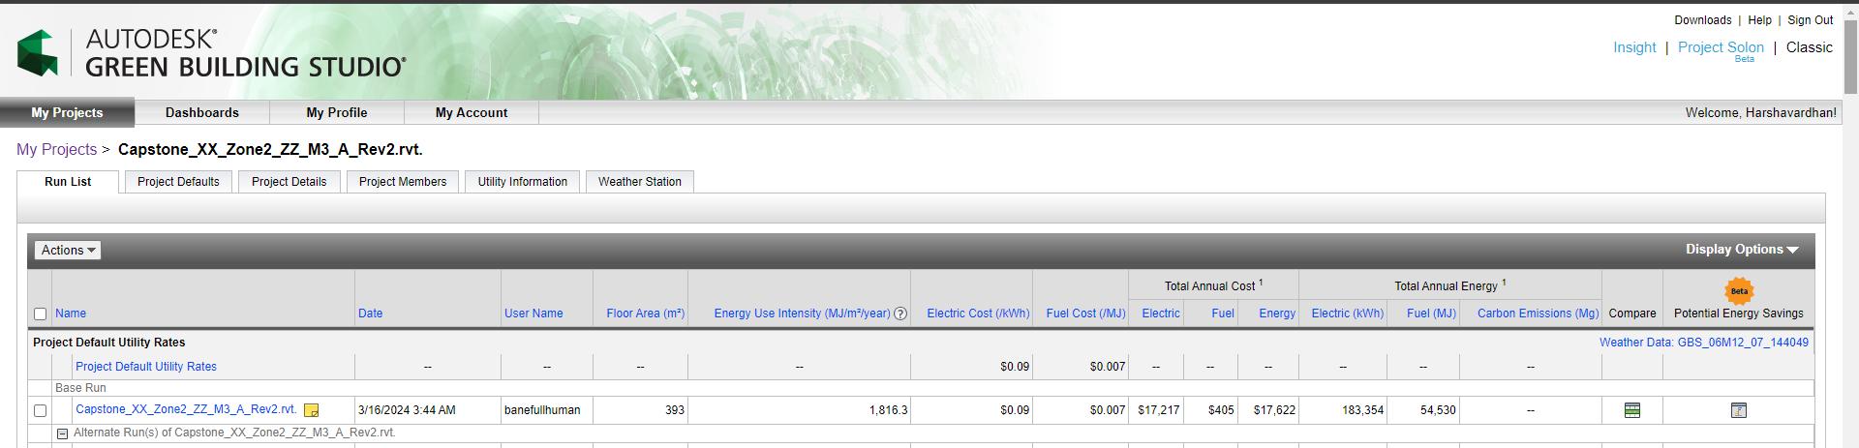Viewport: 1859px width, 448px height.
Task: Open the My Account tab
Action: 472,112
